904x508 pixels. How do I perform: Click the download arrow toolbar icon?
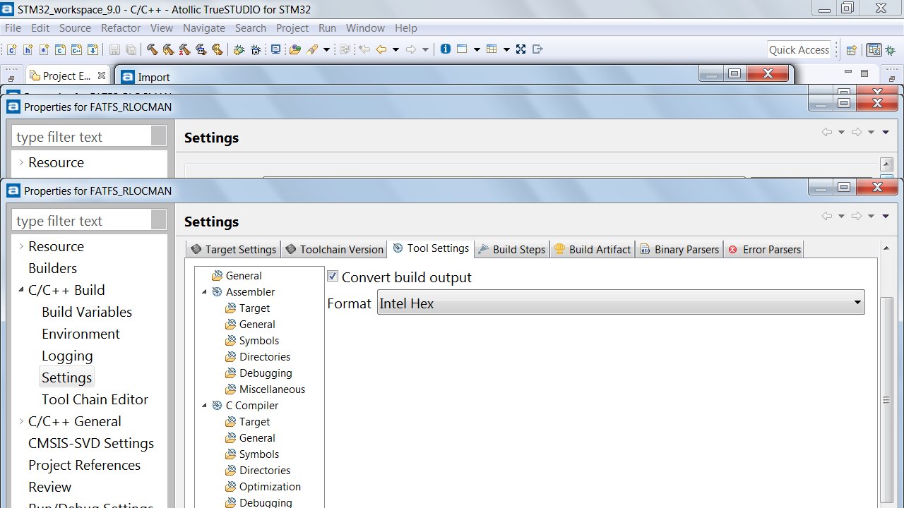[x=93, y=49]
